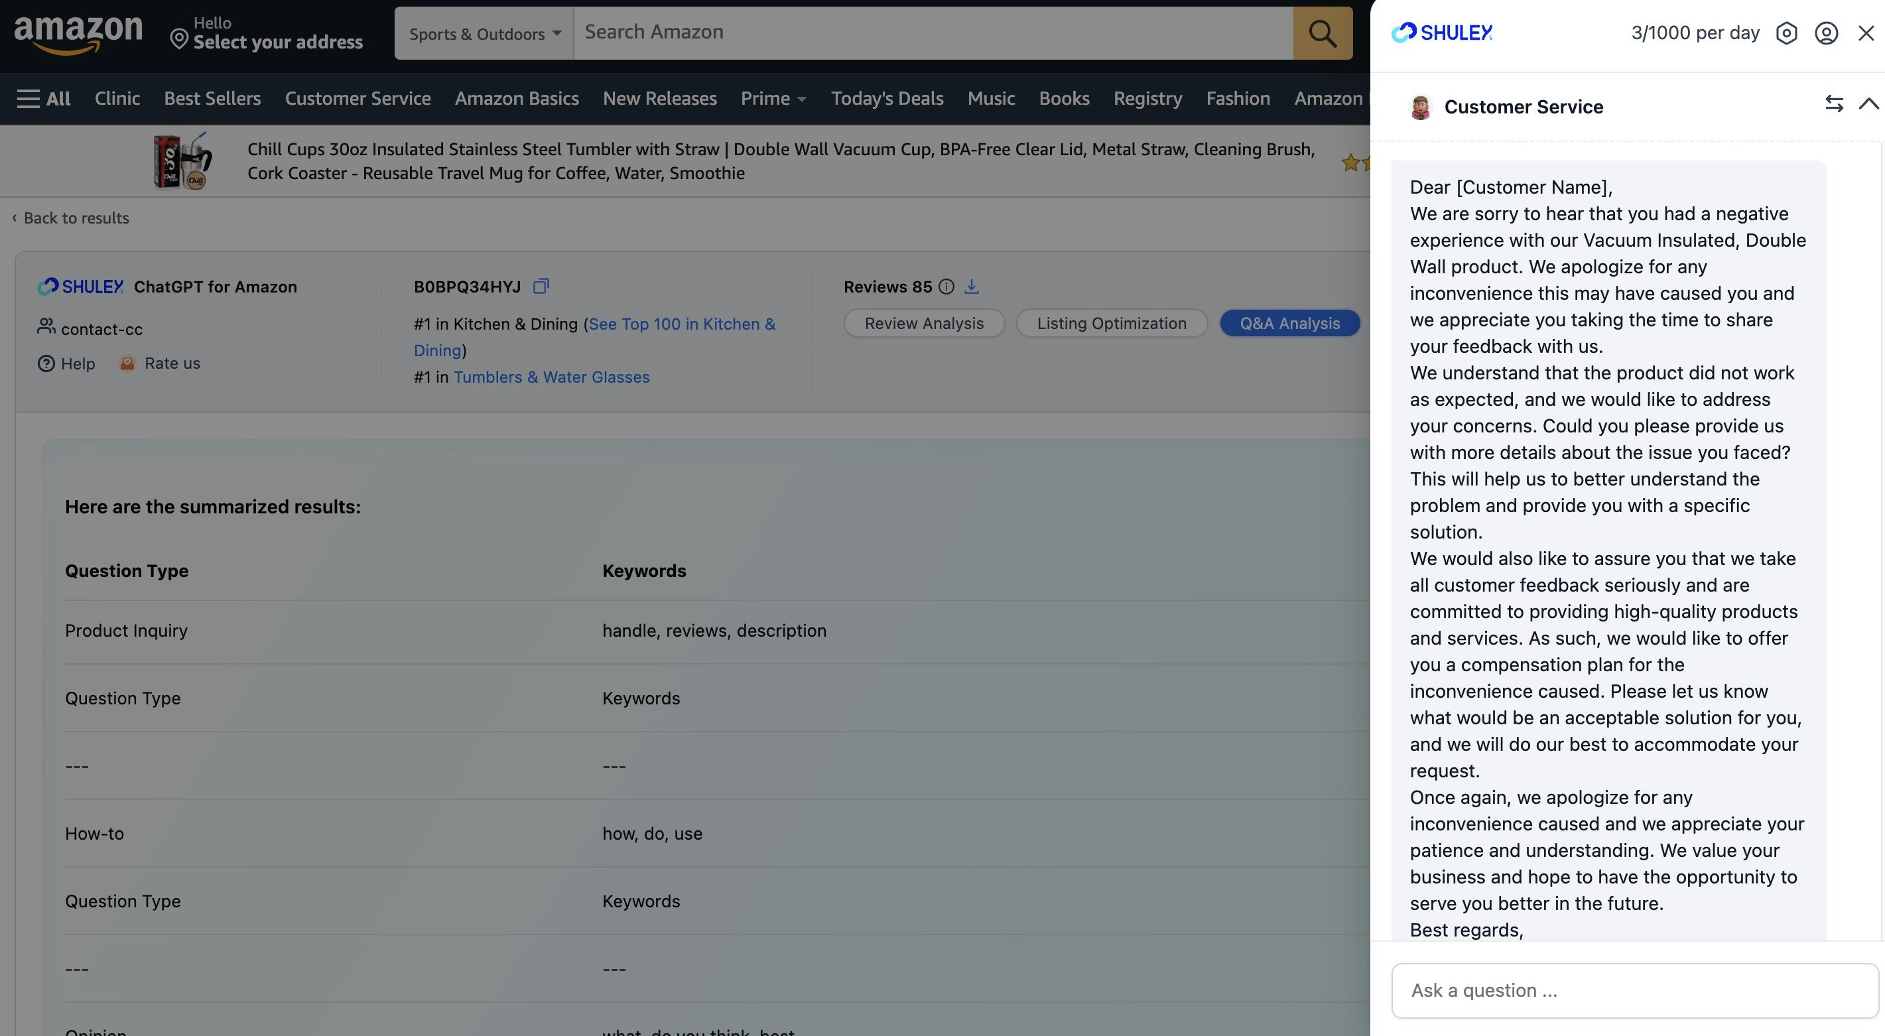Screen dimensions: 1885x1036
Task: Click Rate us
Action: 161,363
